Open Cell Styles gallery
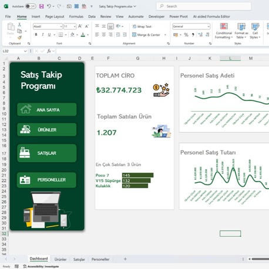Screen dimensions: 269x269 (x=255, y=31)
